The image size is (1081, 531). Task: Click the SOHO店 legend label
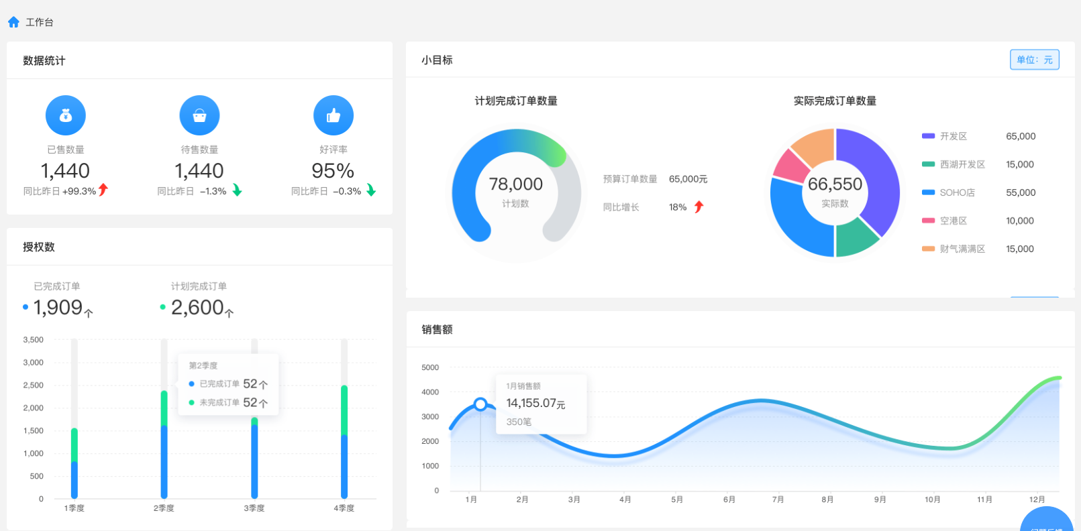tap(958, 192)
